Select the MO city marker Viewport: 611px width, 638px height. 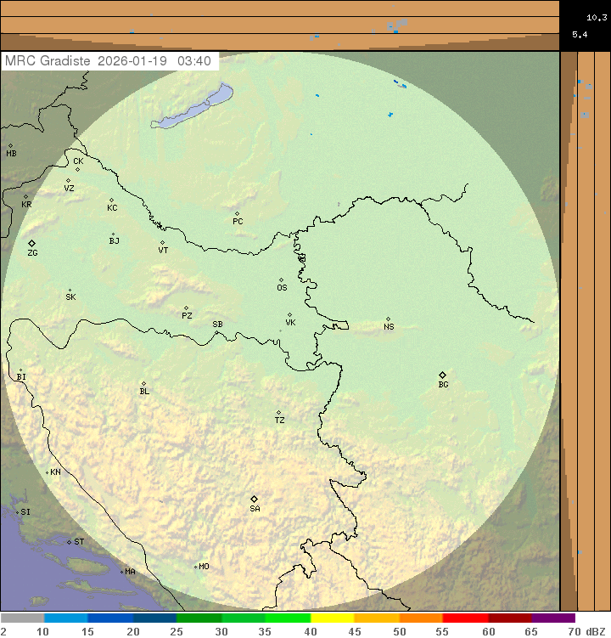click(195, 567)
